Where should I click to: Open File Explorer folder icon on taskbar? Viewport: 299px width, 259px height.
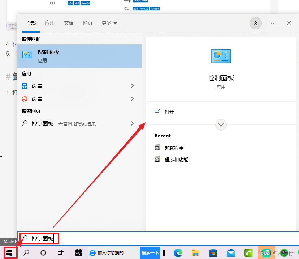coord(195,253)
